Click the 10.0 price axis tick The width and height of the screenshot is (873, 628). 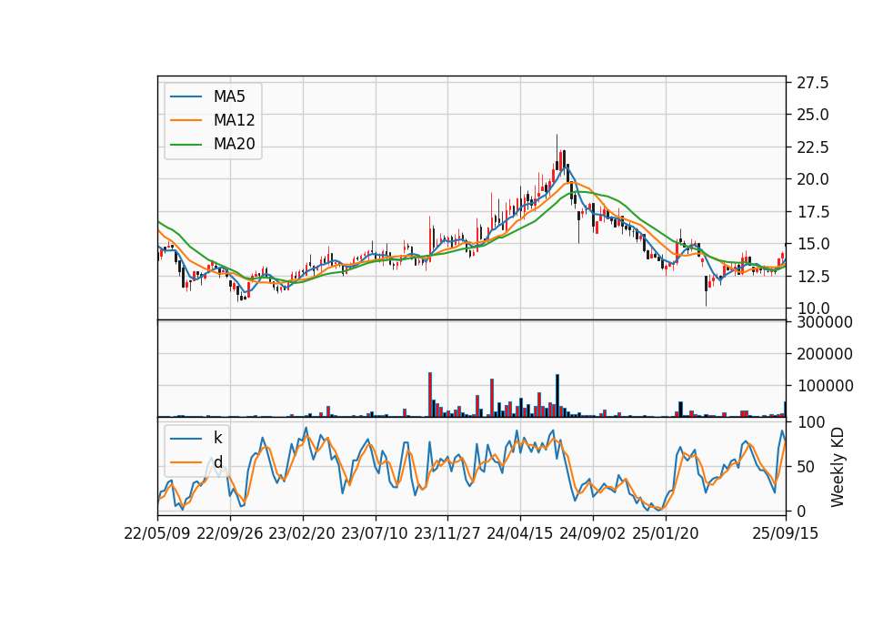click(x=813, y=309)
